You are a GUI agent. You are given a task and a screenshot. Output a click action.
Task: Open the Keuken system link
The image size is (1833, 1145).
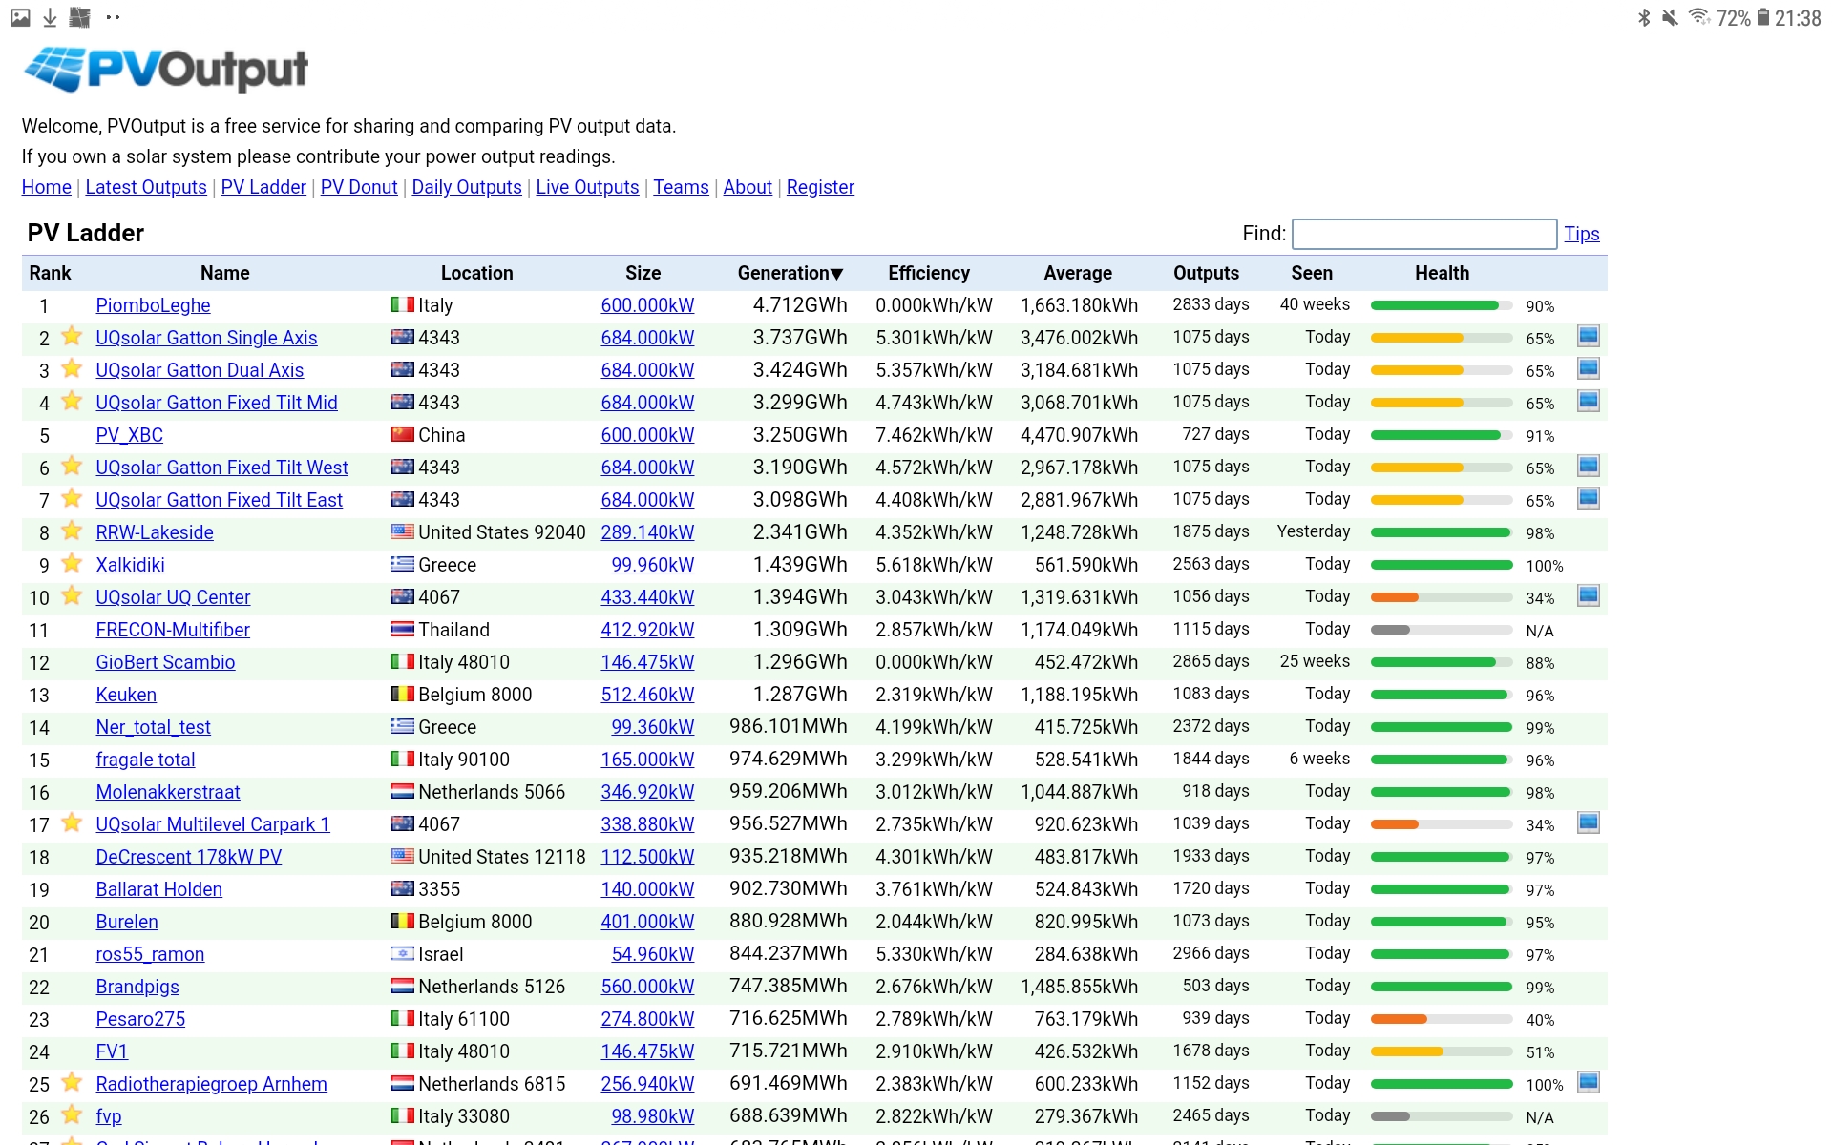tap(126, 695)
